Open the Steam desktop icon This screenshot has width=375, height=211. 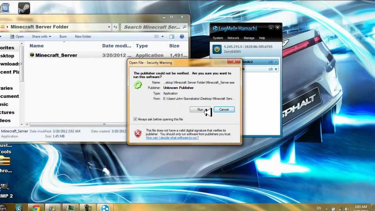coord(24,8)
